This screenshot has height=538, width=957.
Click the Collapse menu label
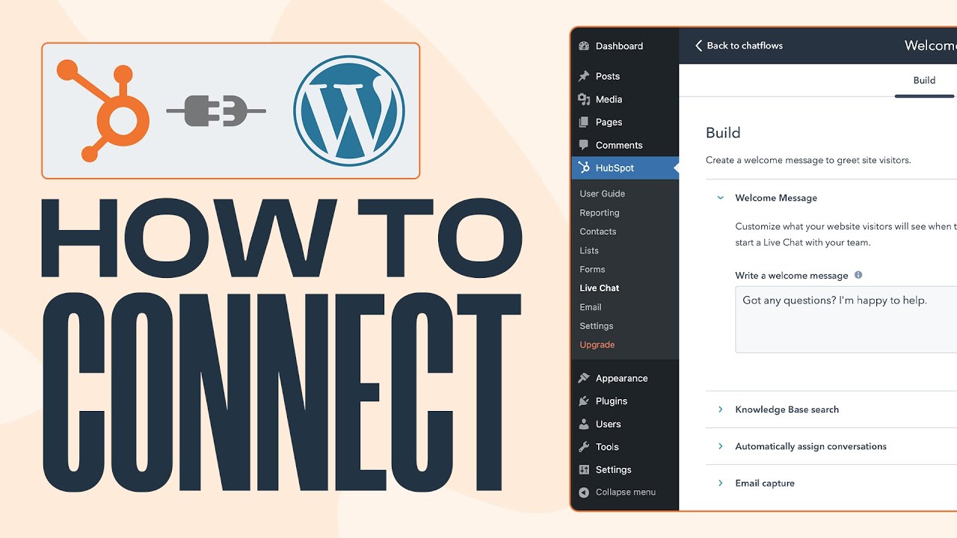pyautogui.click(x=626, y=492)
